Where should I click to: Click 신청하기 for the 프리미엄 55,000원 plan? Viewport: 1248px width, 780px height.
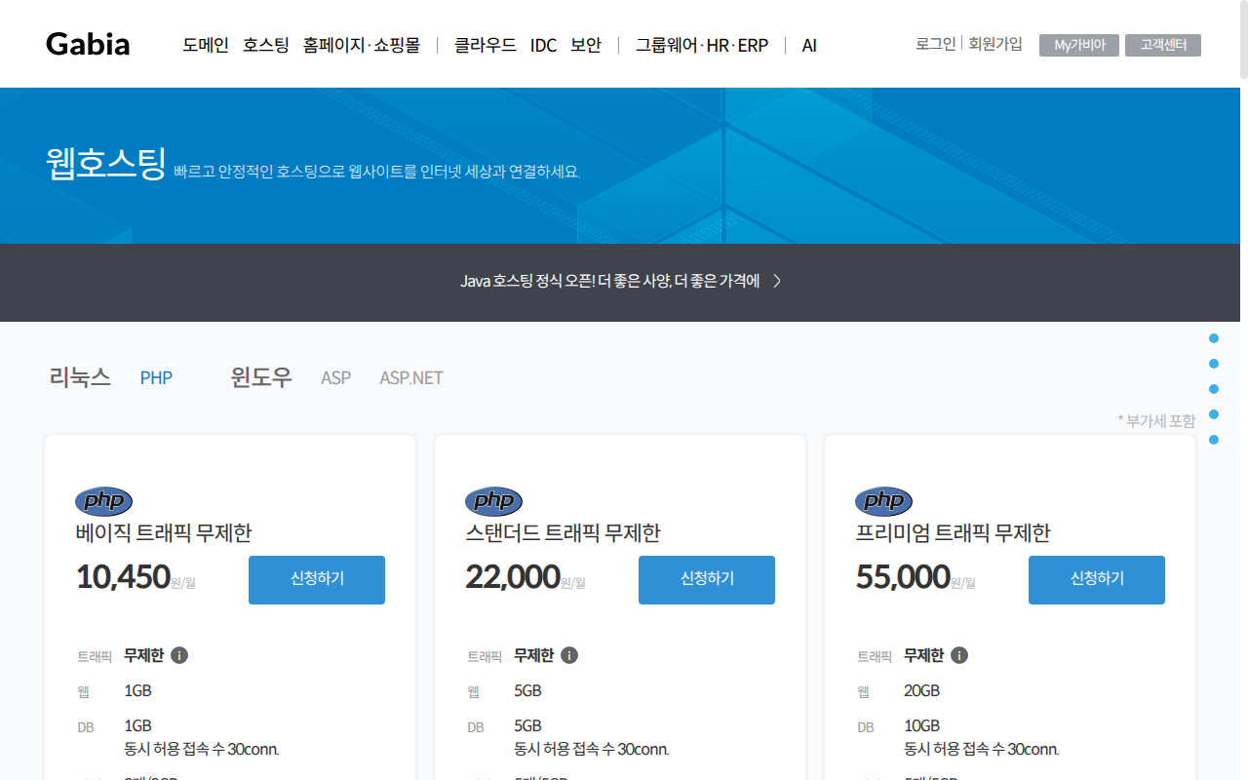(x=1097, y=580)
